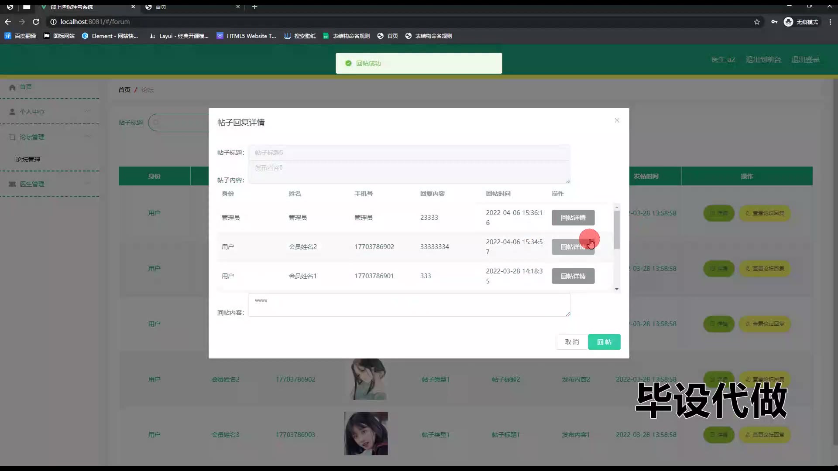
Task: Click the incognito mode profile icon
Action: tap(788, 22)
